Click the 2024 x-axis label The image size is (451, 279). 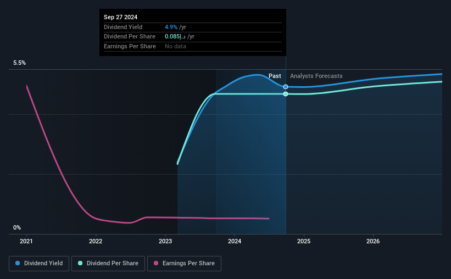(x=235, y=241)
